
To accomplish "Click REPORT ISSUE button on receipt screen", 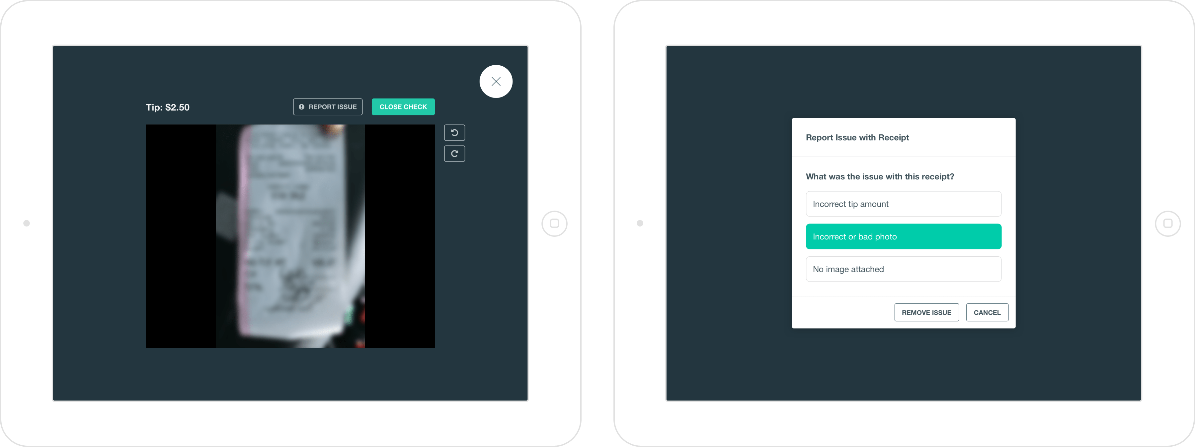I will click(328, 106).
